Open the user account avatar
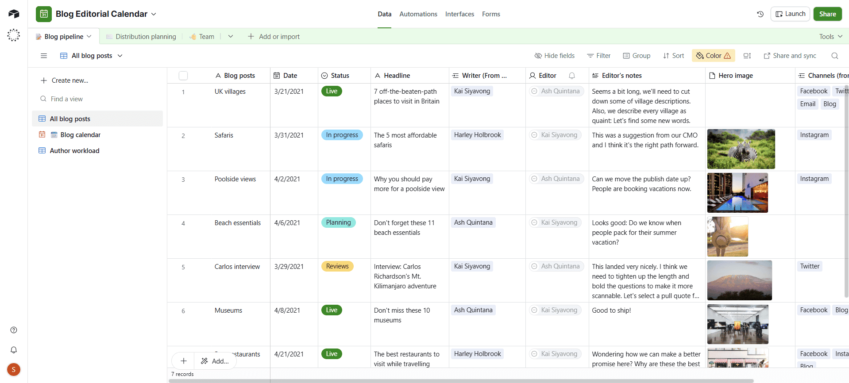 14,369
